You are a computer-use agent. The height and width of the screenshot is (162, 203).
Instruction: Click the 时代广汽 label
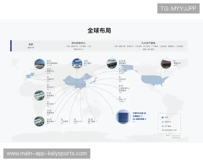(77, 122)
